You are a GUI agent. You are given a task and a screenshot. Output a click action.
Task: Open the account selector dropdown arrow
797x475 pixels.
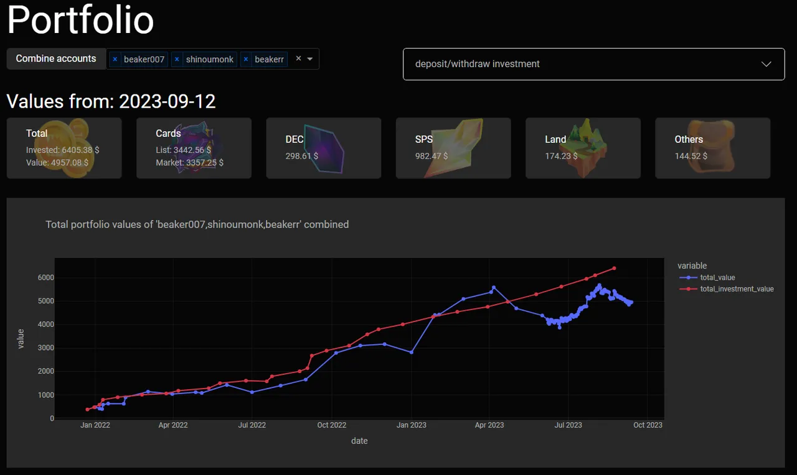point(310,58)
